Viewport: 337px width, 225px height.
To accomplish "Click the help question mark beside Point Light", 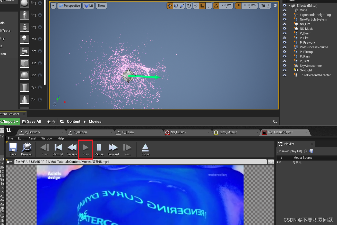I will (x=40, y=39).
